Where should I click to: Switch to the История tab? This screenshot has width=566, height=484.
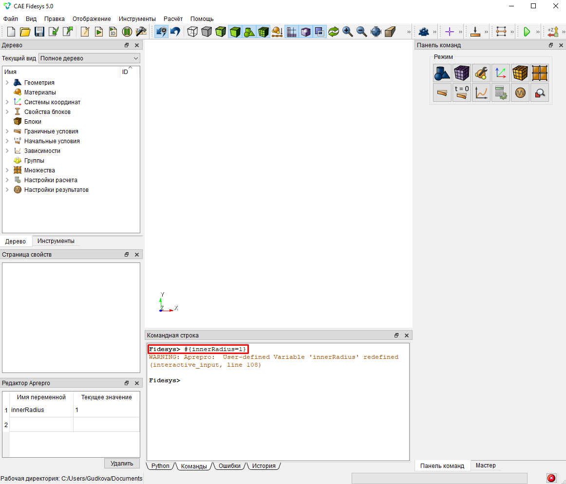pyautogui.click(x=264, y=466)
